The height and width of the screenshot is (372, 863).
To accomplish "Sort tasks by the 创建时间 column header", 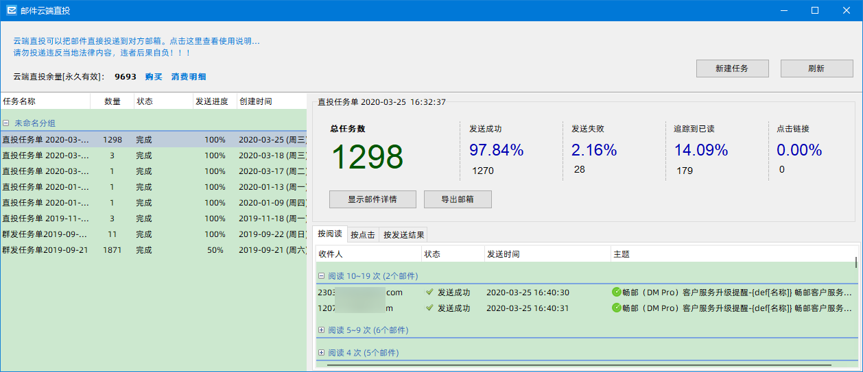I will (x=255, y=101).
